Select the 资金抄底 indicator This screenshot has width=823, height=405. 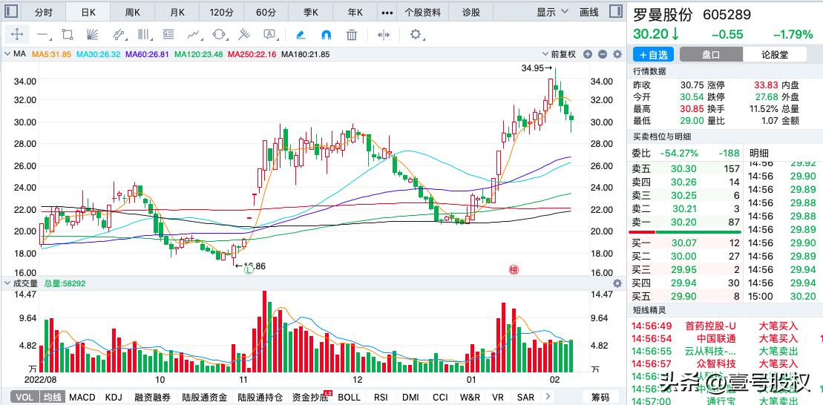tap(311, 397)
